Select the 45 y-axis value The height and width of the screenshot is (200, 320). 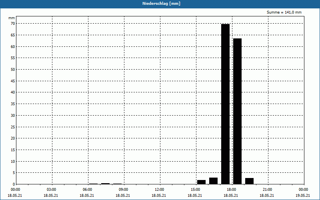(13, 81)
